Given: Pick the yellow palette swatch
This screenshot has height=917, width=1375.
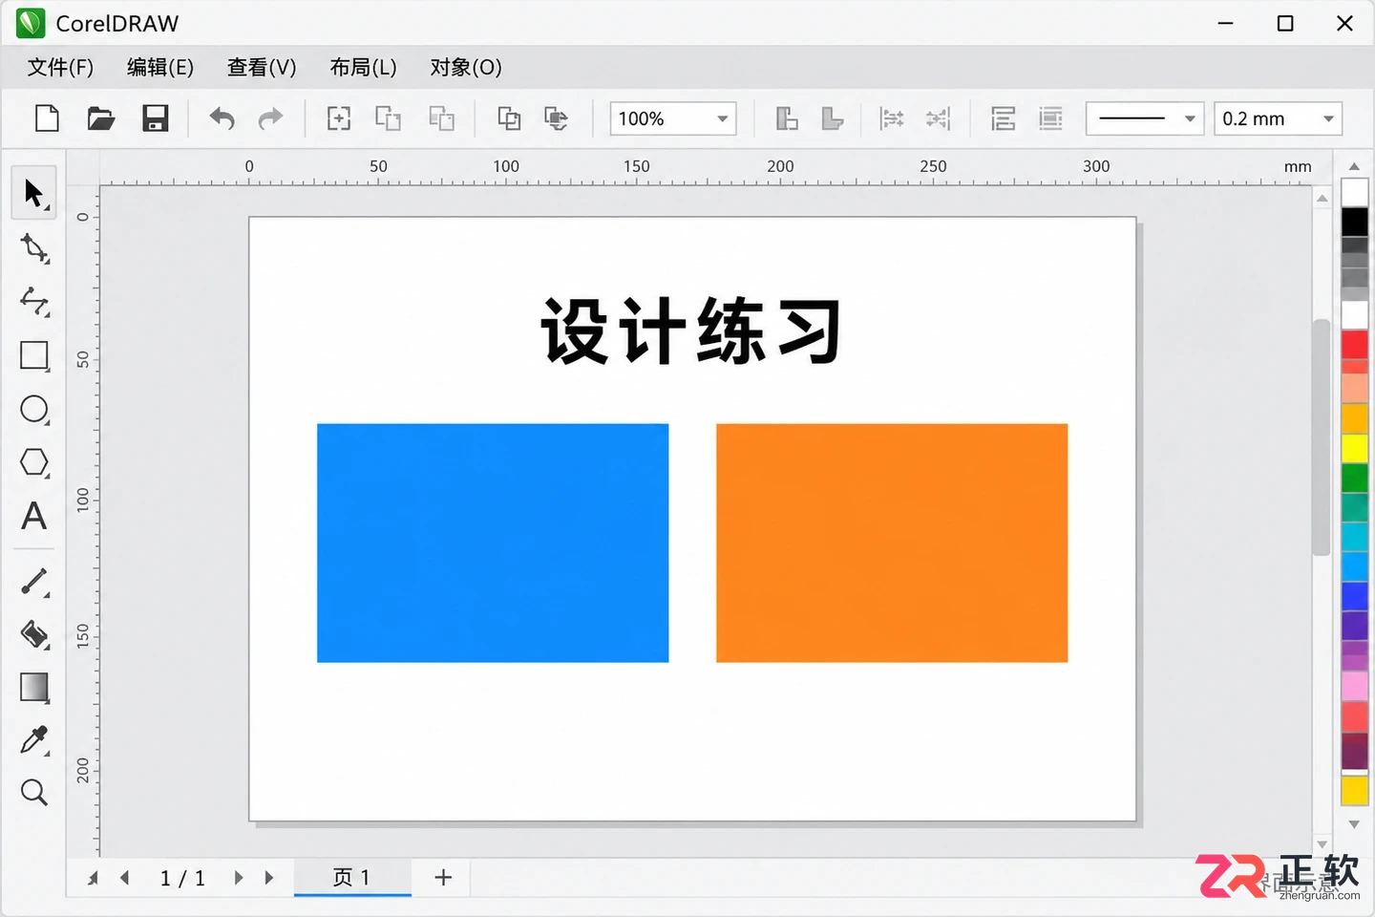Looking at the screenshot, I should click(x=1354, y=448).
